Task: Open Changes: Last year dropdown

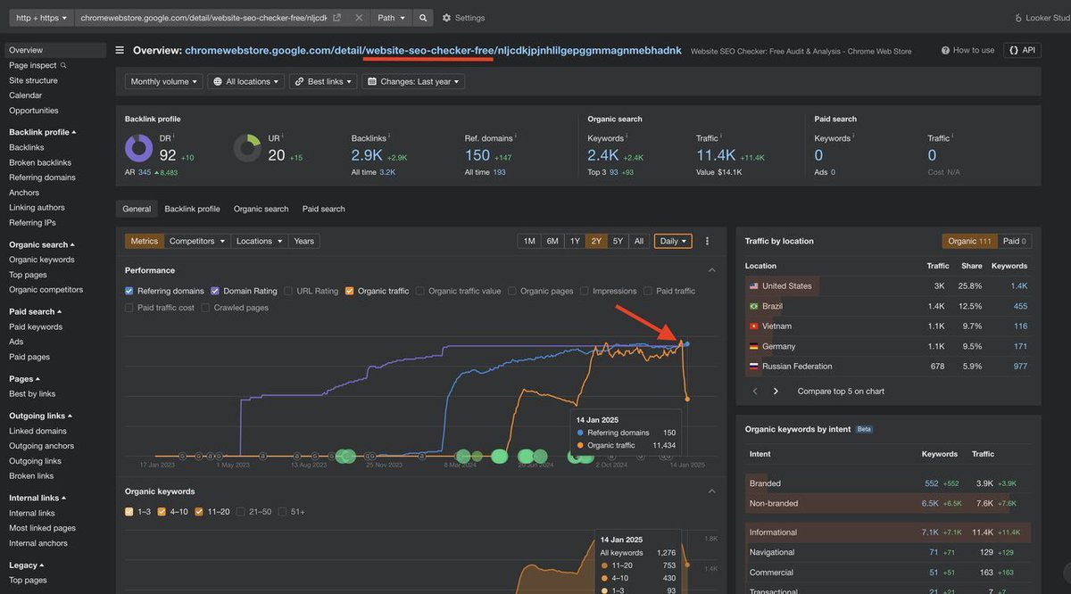Action: pos(413,81)
